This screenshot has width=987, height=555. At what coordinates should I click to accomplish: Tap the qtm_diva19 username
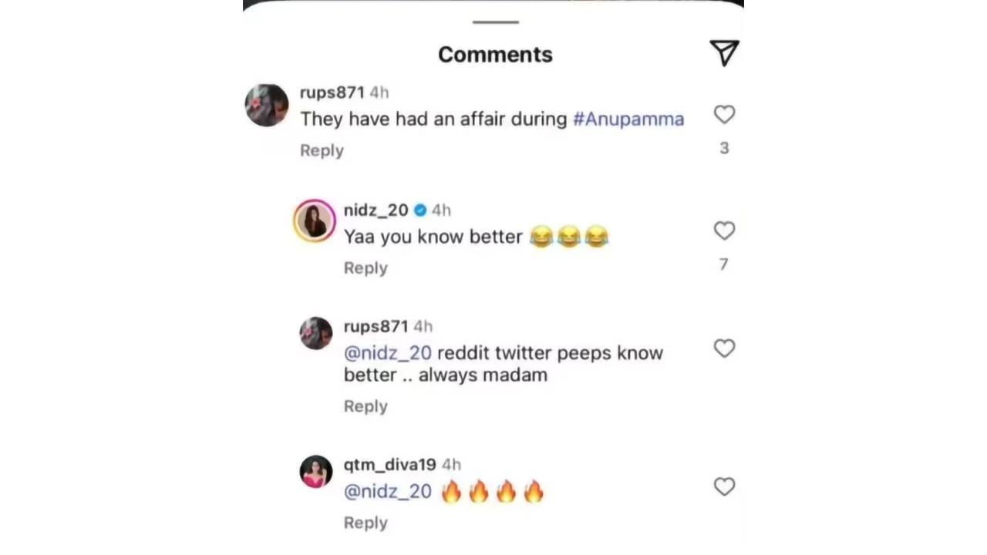coord(389,465)
